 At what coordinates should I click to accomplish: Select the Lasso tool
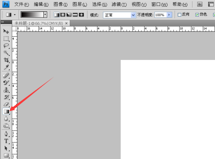click(x=6, y=46)
